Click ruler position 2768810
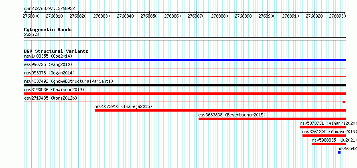The width and height of the screenshot is (357, 168). click(55, 16)
